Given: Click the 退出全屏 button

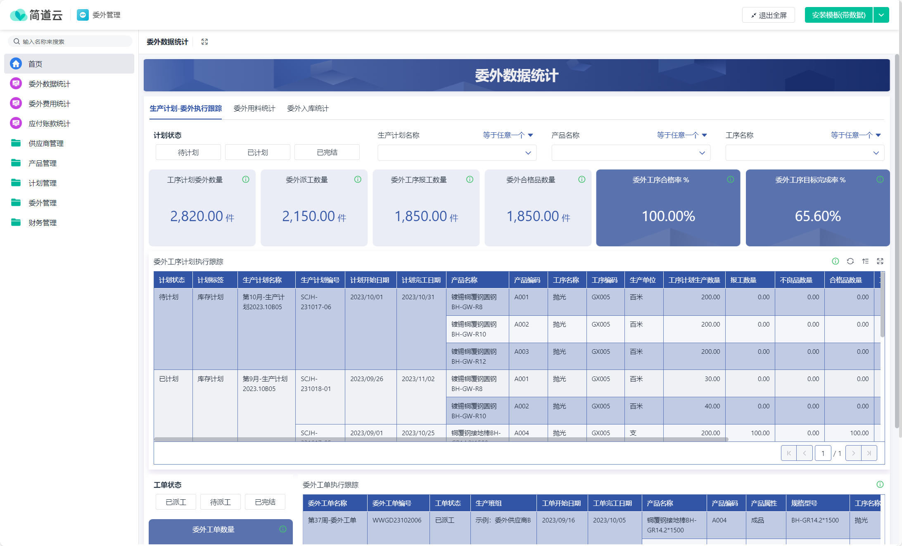Looking at the screenshot, I should (768, 15).
